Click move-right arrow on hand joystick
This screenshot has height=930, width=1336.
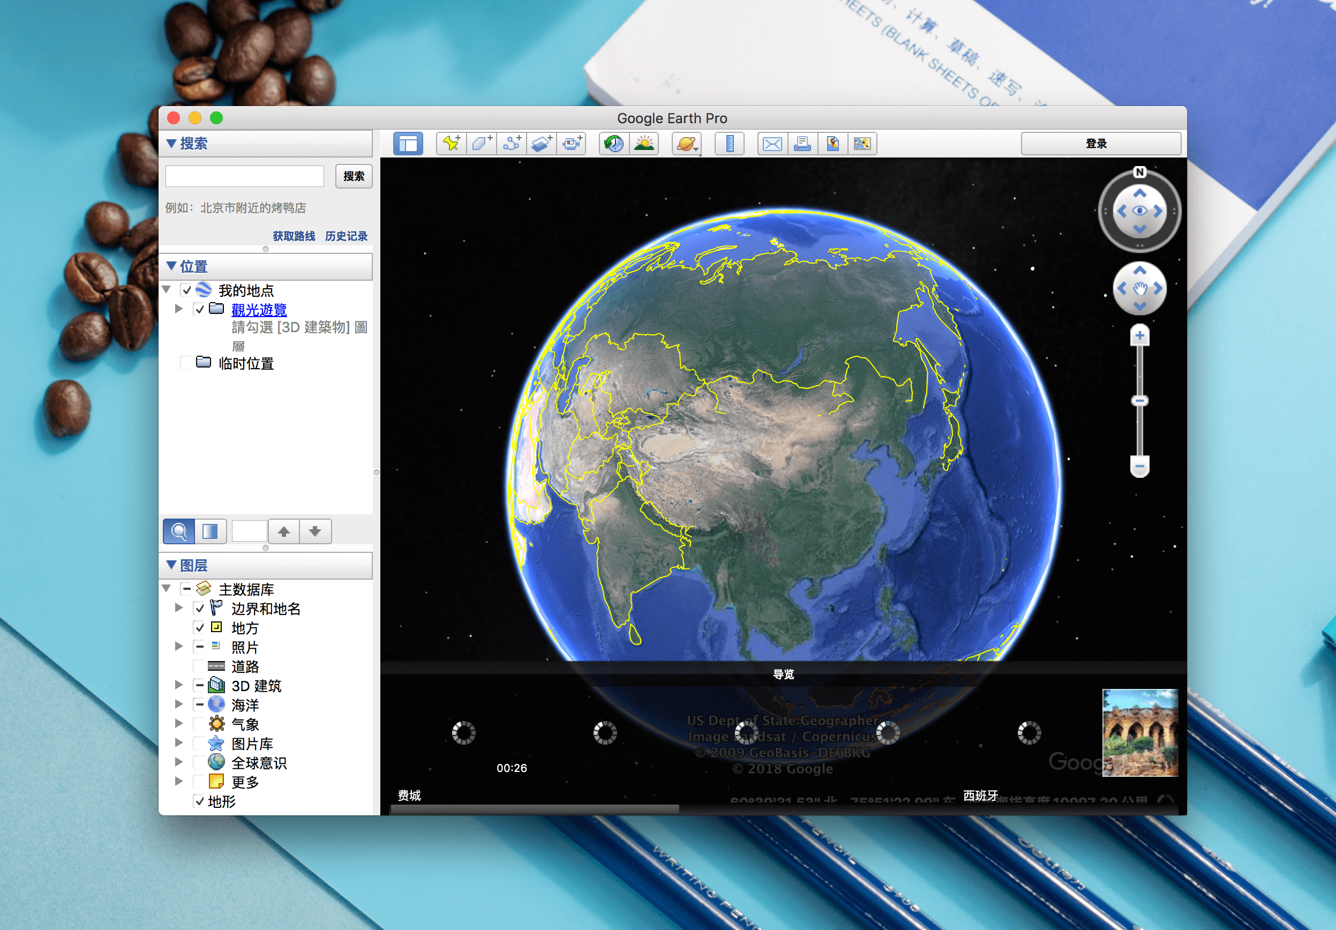click(x=1158, y=288)
